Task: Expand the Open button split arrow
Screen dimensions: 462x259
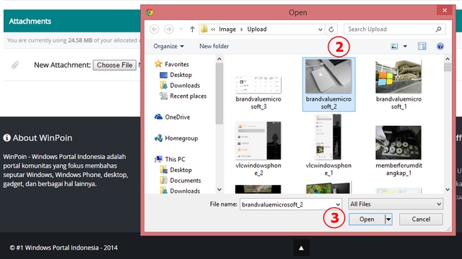Action: (388, 219)
